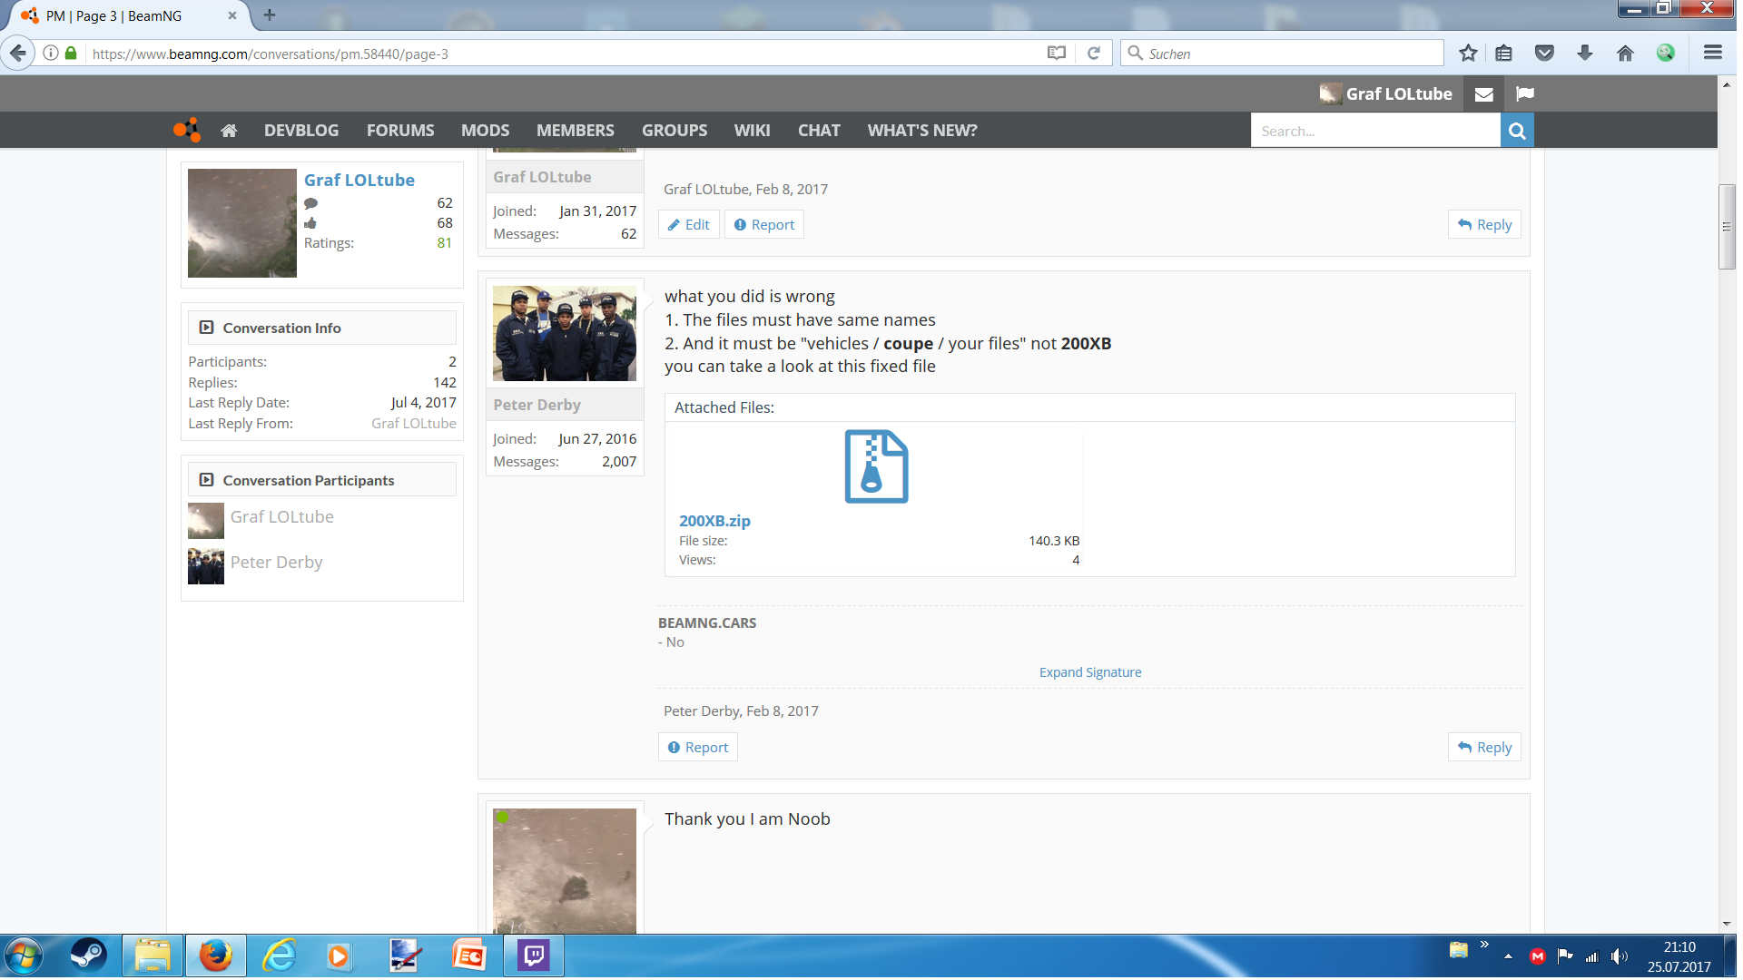
Task: Edit Graf LOLtube's message
Action: tap(689, 225)
